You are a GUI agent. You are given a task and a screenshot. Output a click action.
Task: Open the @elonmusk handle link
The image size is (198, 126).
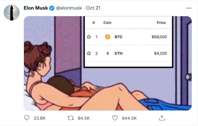click(69, 8)
